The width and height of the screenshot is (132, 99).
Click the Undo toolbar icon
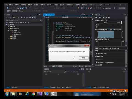tap(26, 8)
